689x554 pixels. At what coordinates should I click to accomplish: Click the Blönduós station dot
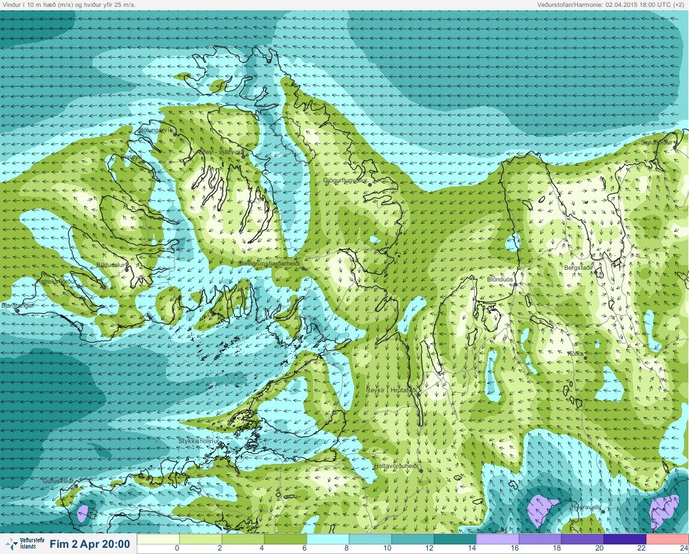click(x=515, y=284)
